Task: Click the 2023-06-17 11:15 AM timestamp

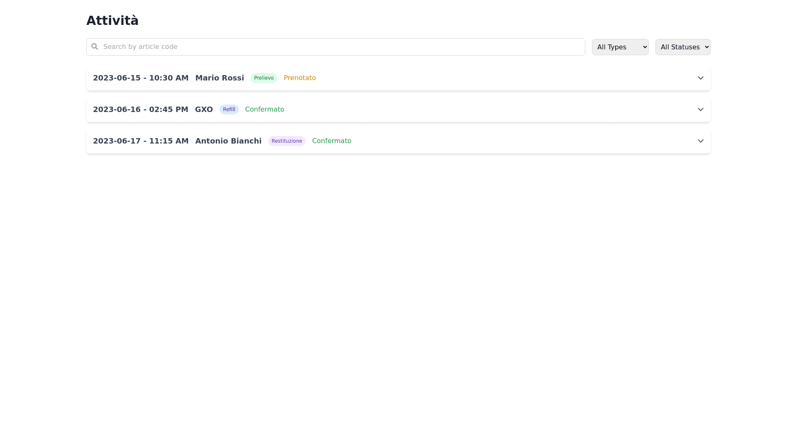Action: [x=141, y=141]
